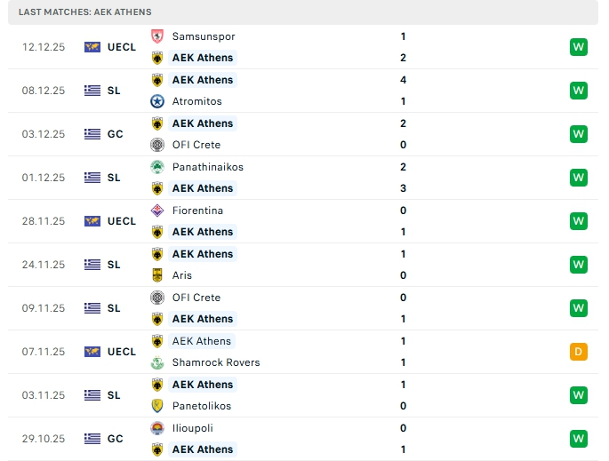Click the Panetolikos team crest icon
Image resolution: width=609 pixels, height=461 pixels.
pos(157,406)
